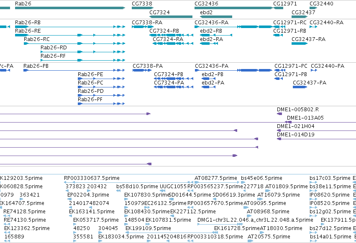Select EST AT18030.5prime
The height and width of the screenshot is (243, 356).
[x=281, y=228]
